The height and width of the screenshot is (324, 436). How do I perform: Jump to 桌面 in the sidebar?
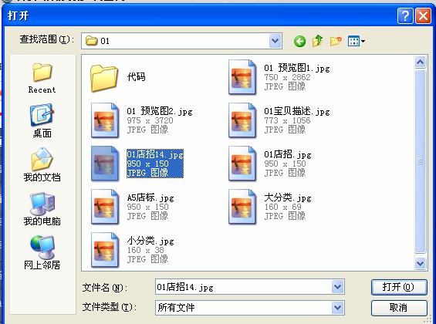coord(42,121)
